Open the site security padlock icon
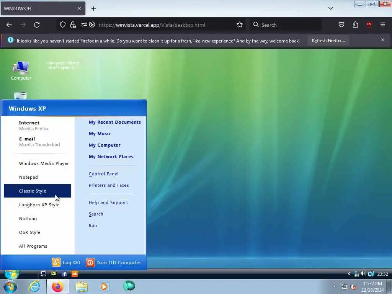Screen dimensions: 392x294 coord(73,25)
